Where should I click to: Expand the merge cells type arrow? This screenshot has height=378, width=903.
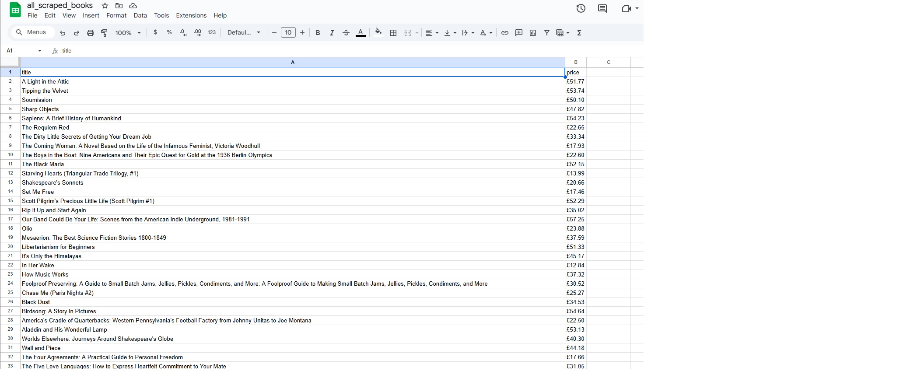pos(417,33)
